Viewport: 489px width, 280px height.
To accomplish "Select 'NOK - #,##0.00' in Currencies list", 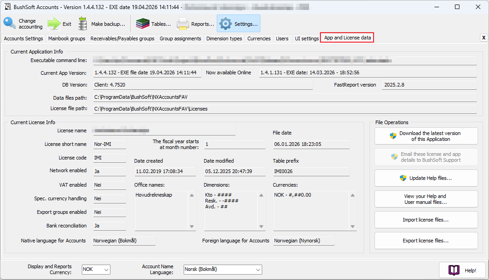I will point(293,195).
